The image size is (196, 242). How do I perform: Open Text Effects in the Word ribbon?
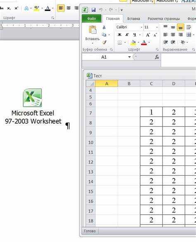27,8
